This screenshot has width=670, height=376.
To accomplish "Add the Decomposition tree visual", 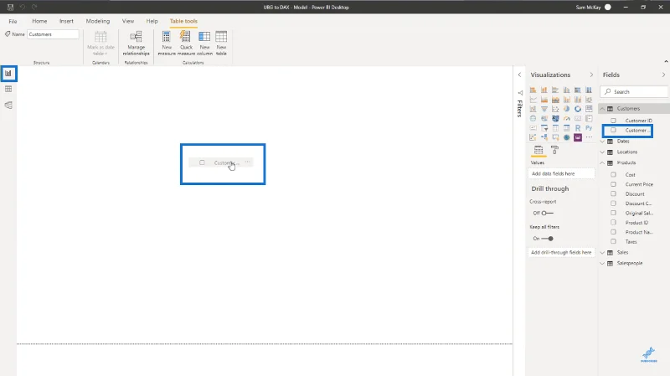I will click(544, 137).
